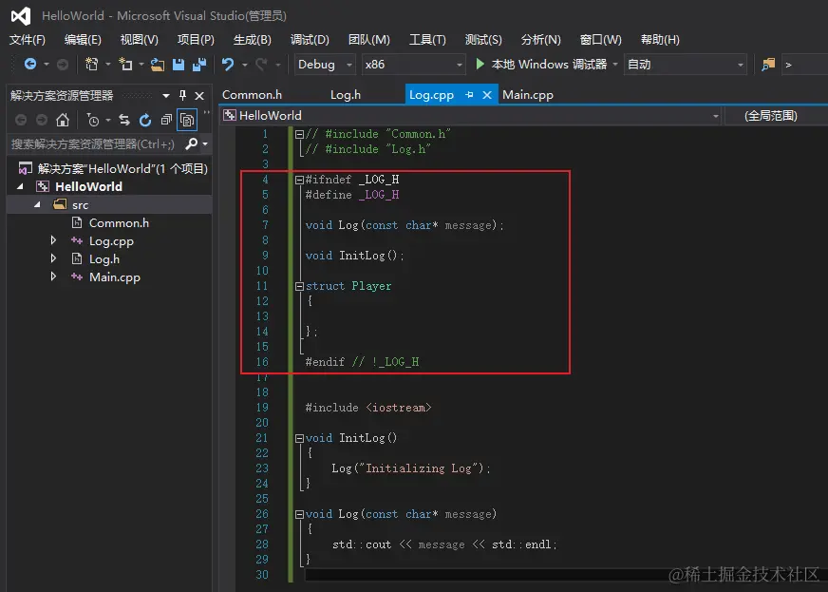Open the HelloWorld scope navigation dropdown

coord(472,115)
